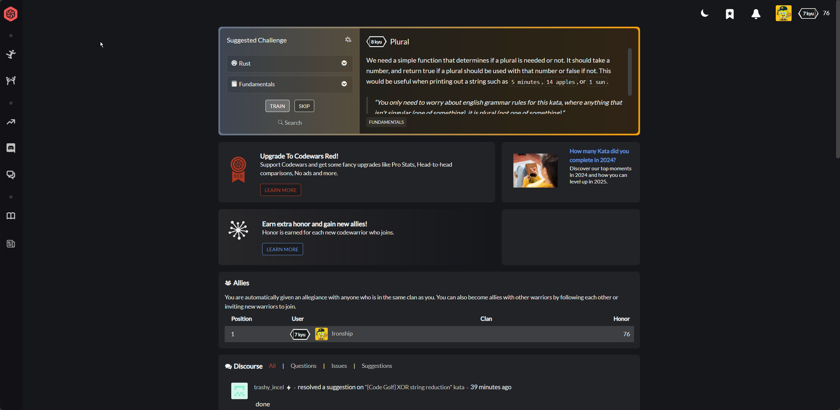Screen dimensions: 840x410
Task: Click the 8 kyu badge beside Plural
Action: 376,42
